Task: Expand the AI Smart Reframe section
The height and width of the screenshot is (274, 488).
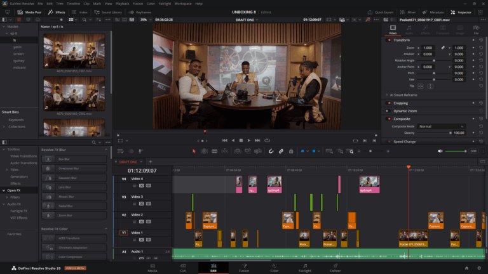Action: coord(387,95)
